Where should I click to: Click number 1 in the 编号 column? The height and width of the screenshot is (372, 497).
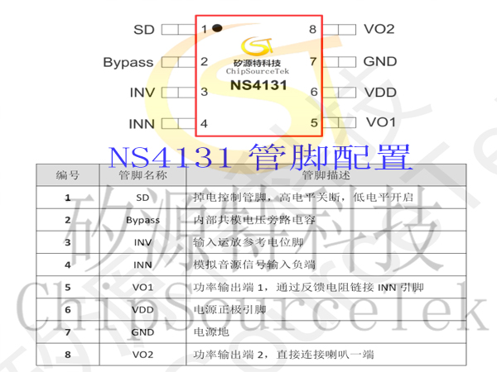coord(68,198)
